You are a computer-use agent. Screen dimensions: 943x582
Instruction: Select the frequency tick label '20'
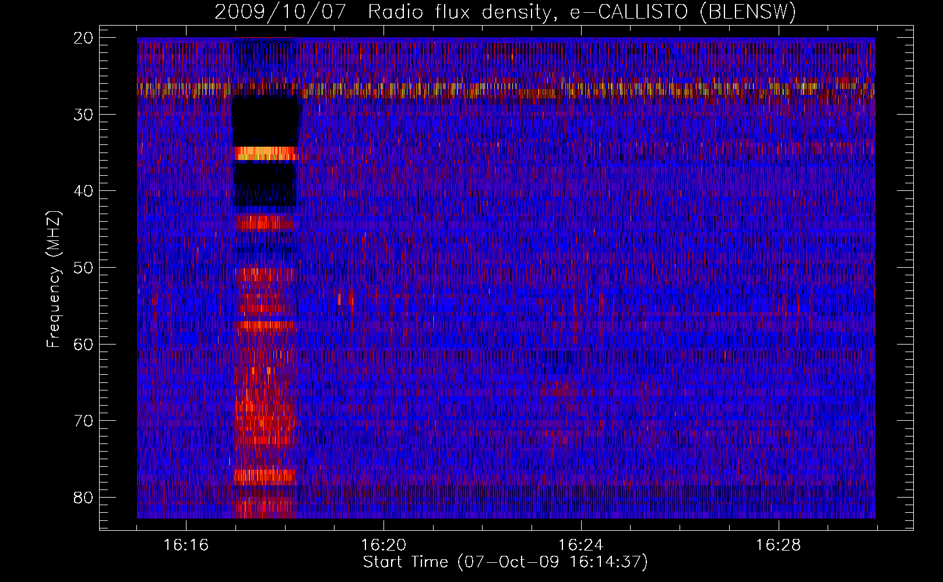84,38
